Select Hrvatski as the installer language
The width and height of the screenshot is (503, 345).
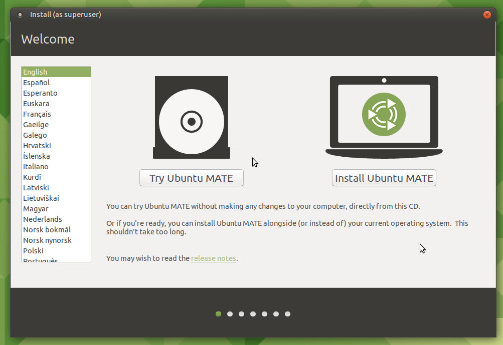coord(56,146)
